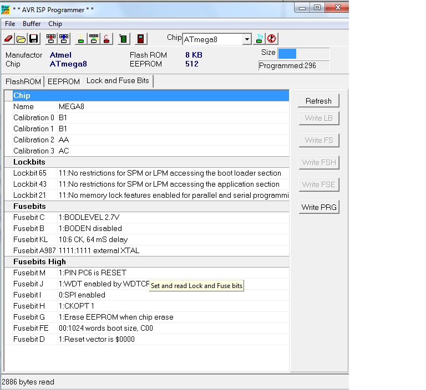Select the Calibration 3 AC row
Image resolution: width=426 pixels, height=390 pixels.
click(151, 151)
